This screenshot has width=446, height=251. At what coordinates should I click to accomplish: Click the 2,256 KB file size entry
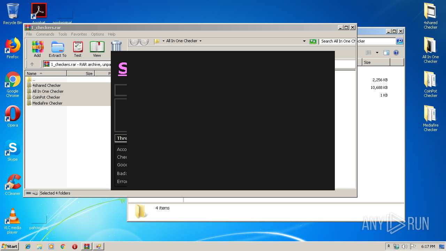pyautogui.click(x=380, y=80)
